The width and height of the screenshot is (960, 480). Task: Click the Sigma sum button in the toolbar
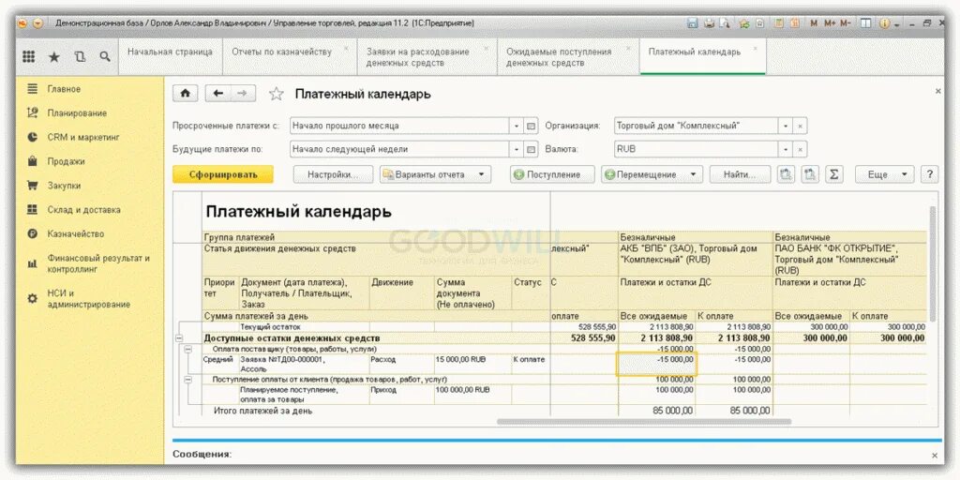click(833, 174)
